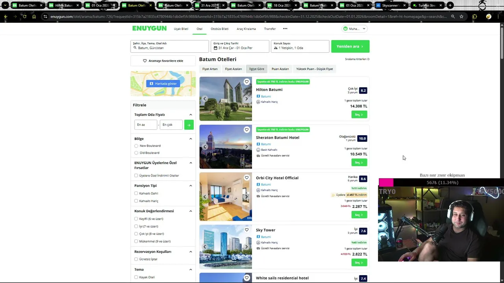The height and width of the screenshot is (283, 504).
Task: Collapse Toplam Oda Fiyatı section
Action: point(191,115)
